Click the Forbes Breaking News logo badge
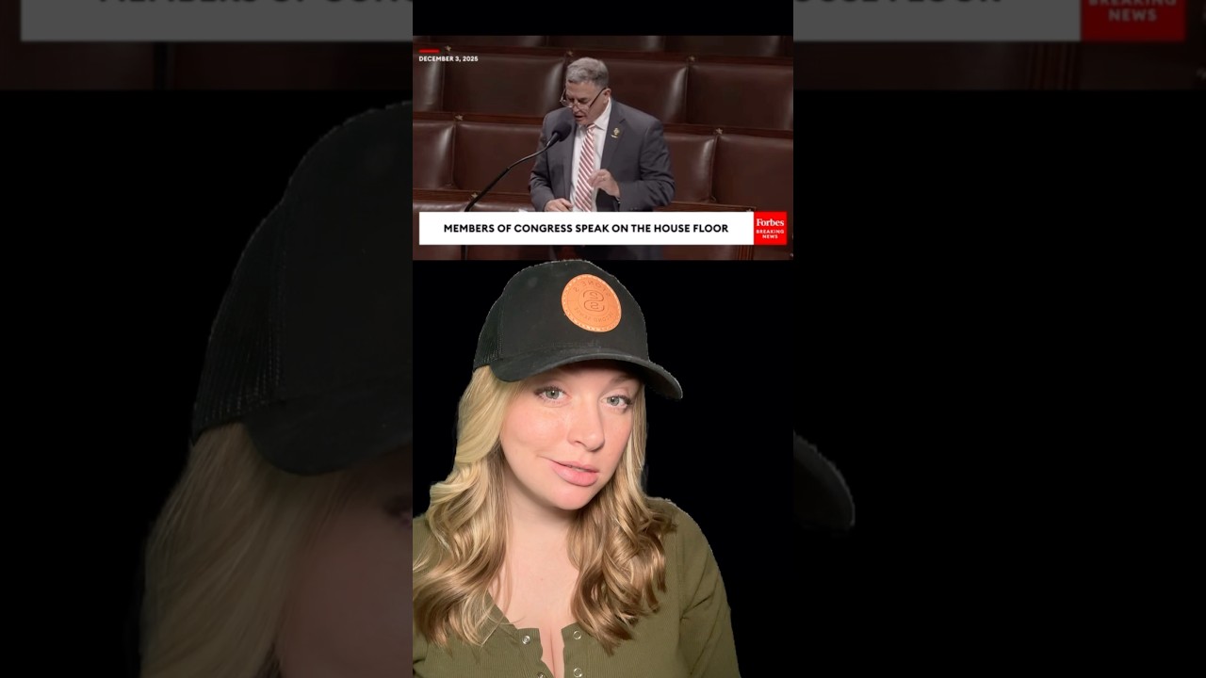Screen dimensions: 1206x678 tap(770, 228)
